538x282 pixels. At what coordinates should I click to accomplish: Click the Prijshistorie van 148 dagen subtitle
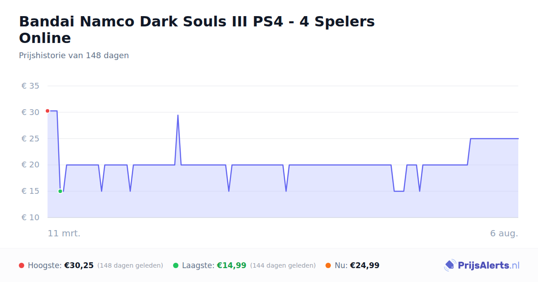pyautogui.click(x=74, y=56)
